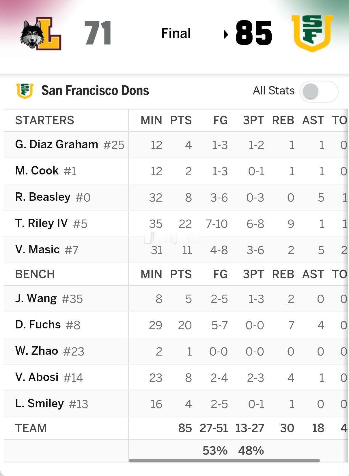Tap the large San Francisco USF logo

tap(312, 33)
